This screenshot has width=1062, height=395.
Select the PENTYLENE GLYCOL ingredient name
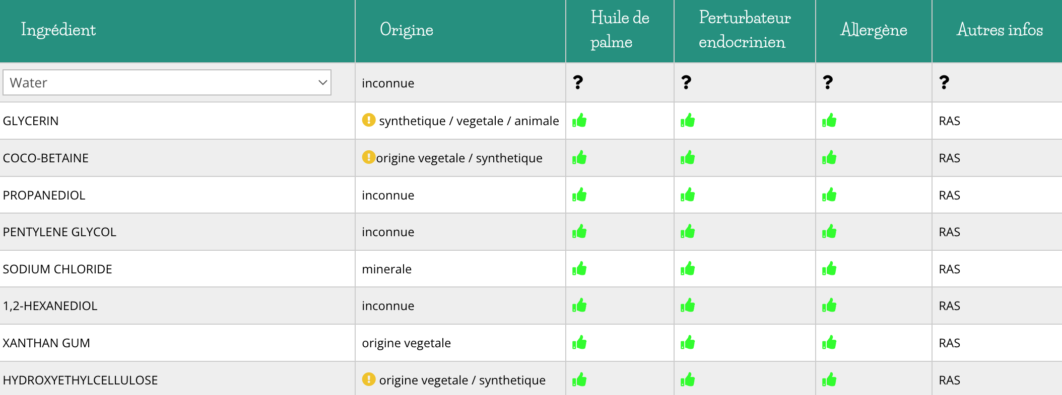[x=59, y=232]
